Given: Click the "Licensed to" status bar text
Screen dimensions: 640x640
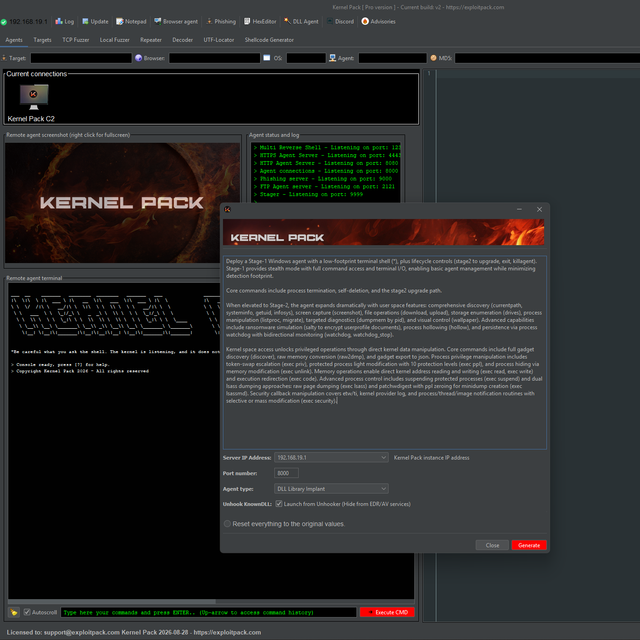Looking at the screenshot, I should point(134,632).
